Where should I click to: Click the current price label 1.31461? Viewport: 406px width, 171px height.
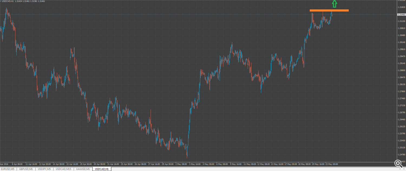[401, 15]
